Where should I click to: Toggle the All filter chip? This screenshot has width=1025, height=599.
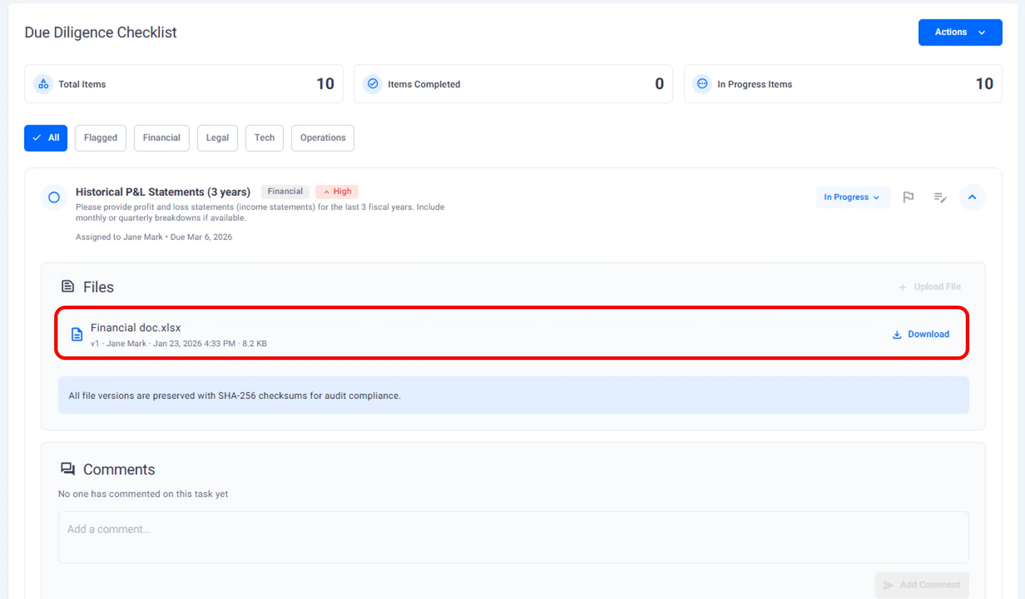(x=46, y=138)
